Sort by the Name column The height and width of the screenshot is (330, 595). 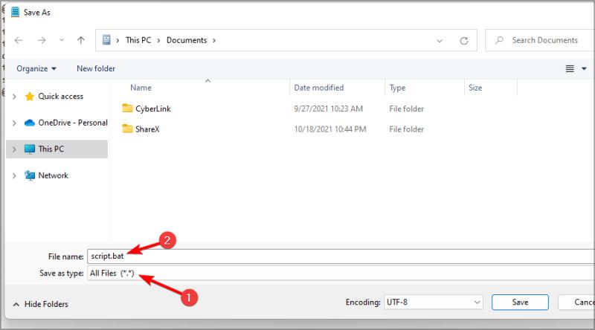point(141,88)
